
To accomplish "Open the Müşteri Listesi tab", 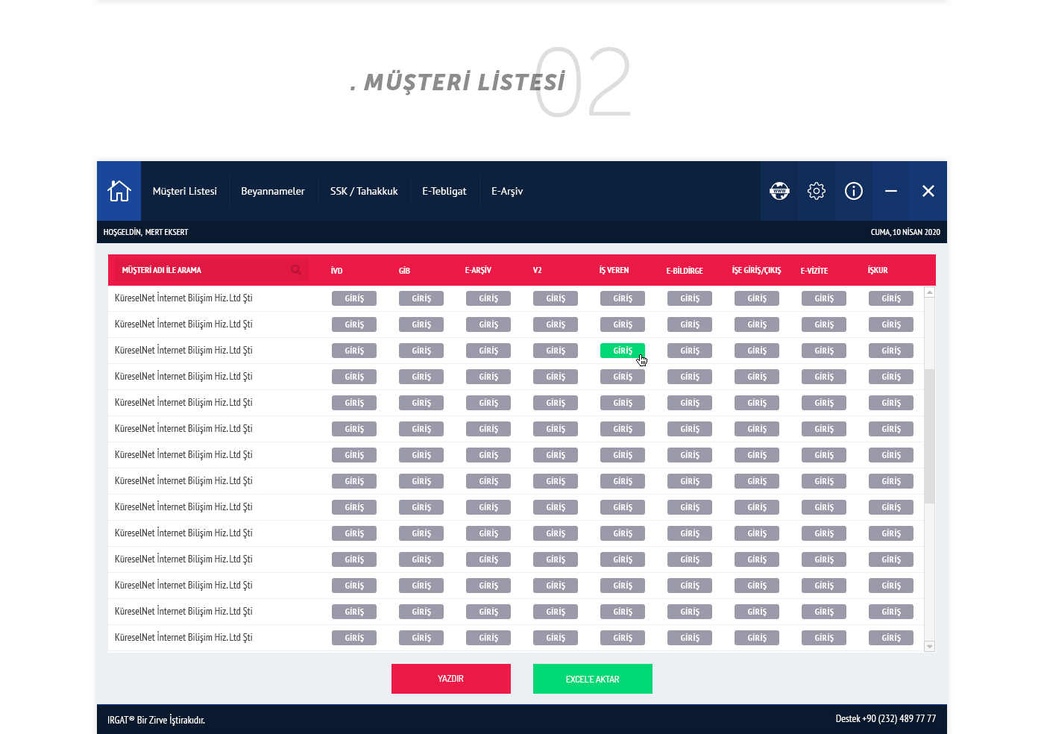I will coord(185,191).
